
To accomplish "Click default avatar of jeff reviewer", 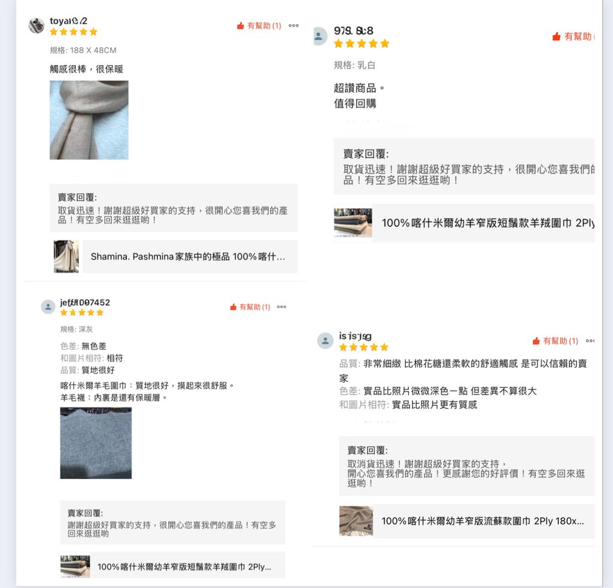I will pos(48,307).
